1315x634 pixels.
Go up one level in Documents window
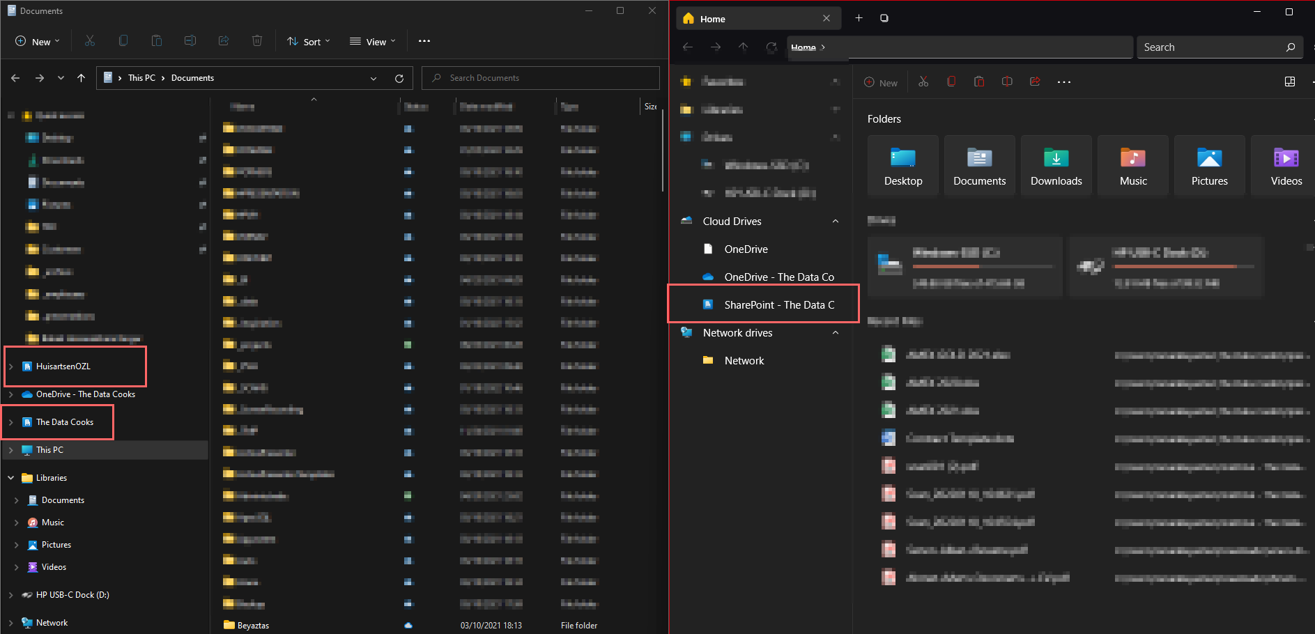pyautogui.click(x=82, y=78)
